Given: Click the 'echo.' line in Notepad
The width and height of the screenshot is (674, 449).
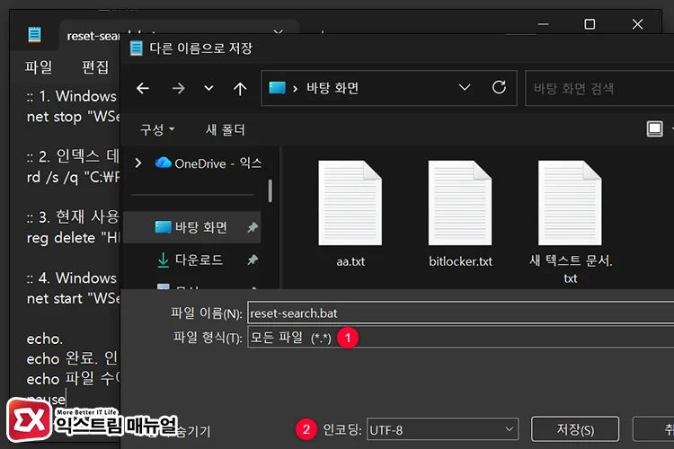Looking at the screenshot, I should (45, 339).
